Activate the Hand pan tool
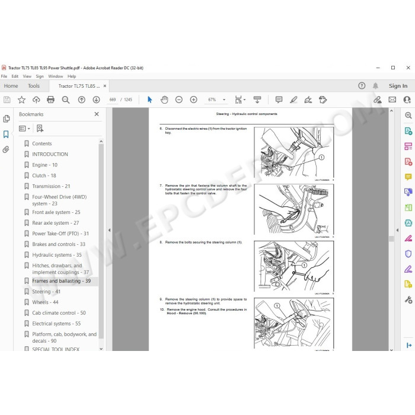Image resolution: width=415 pixels, height=415 pixels. pyautogui.click(x=164, y=100)
